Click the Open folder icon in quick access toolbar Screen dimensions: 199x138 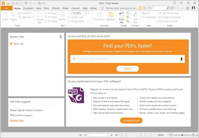click(x=8, y=3)
